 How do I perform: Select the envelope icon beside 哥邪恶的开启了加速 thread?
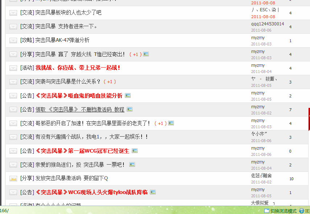pyautogui.click(x=13, y=123)
